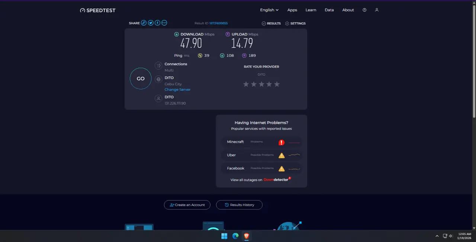This screenshot has height=242, width=476.
Task: Click the Connections multi icon
Action: tap(158, 66)
